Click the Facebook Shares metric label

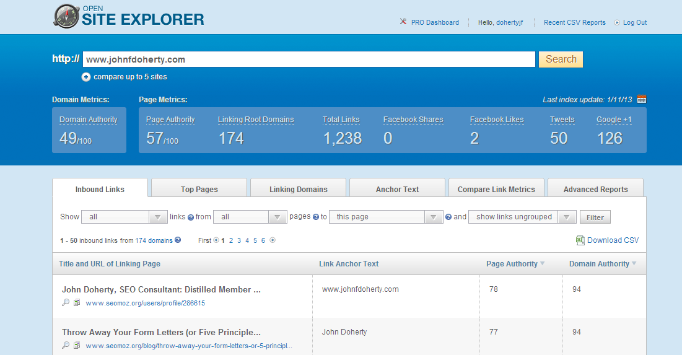click(413, 120)
